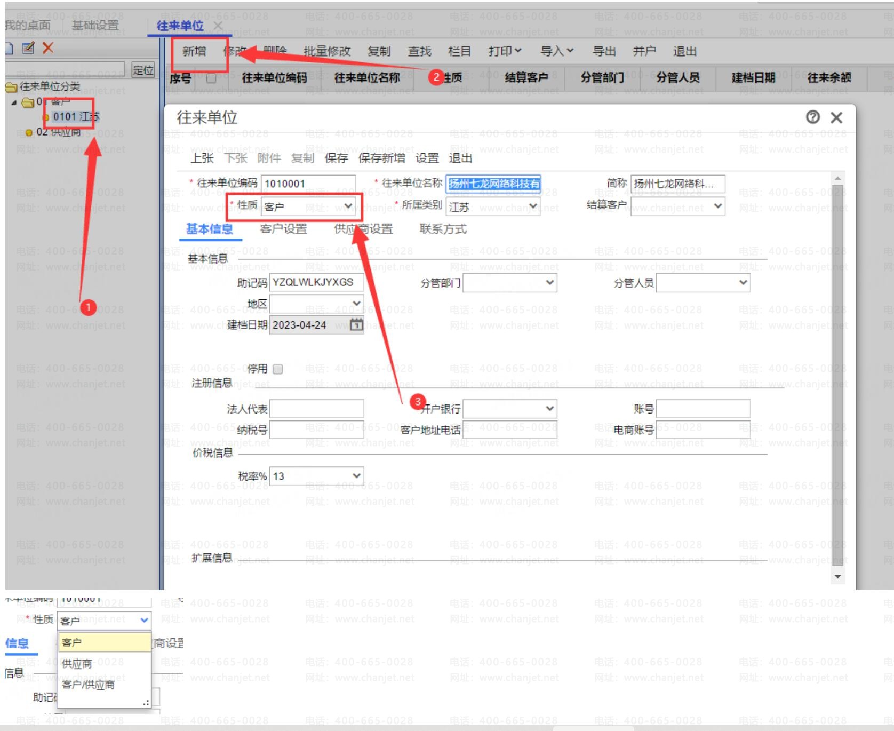Click the edit category pencil icon in left panel
This screenshot has height=731, width=894.
coord(28,48)
